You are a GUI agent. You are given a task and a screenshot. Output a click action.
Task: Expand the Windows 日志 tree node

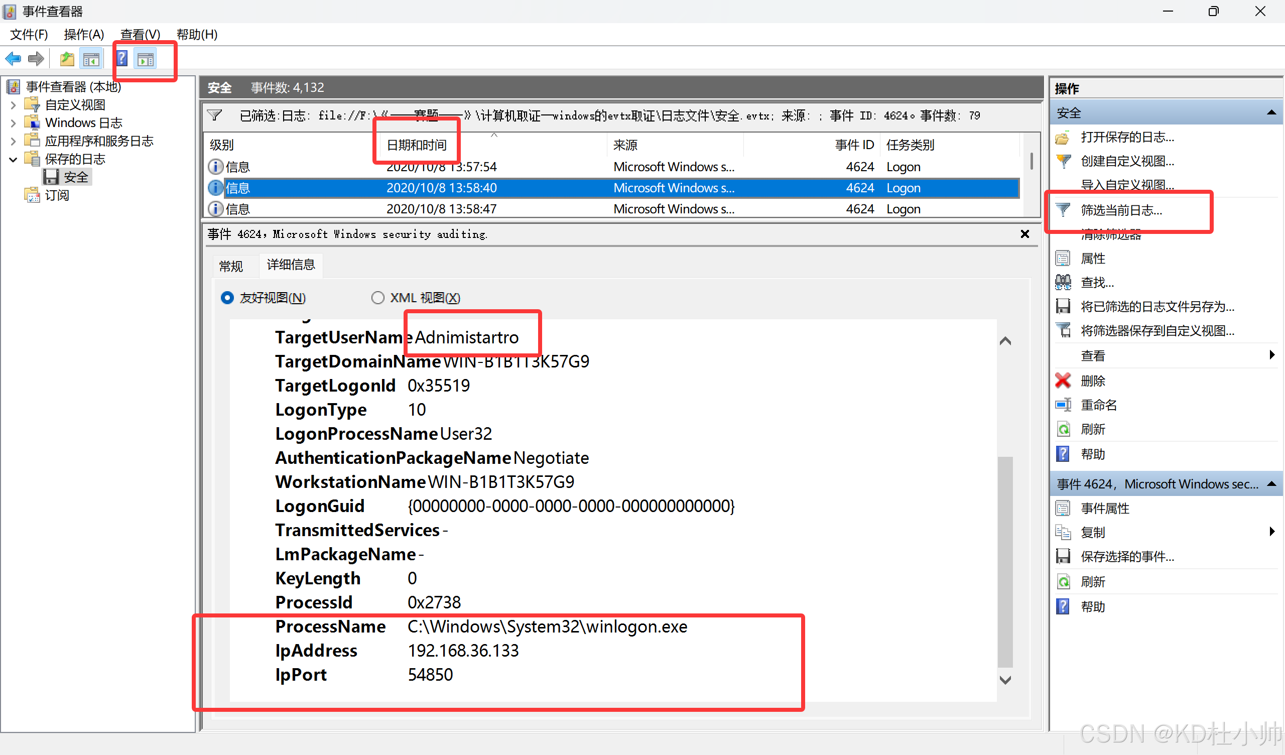coord(13,123)
